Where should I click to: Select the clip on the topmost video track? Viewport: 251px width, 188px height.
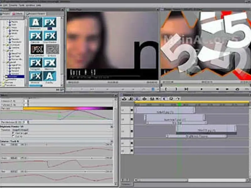(165, 110)
